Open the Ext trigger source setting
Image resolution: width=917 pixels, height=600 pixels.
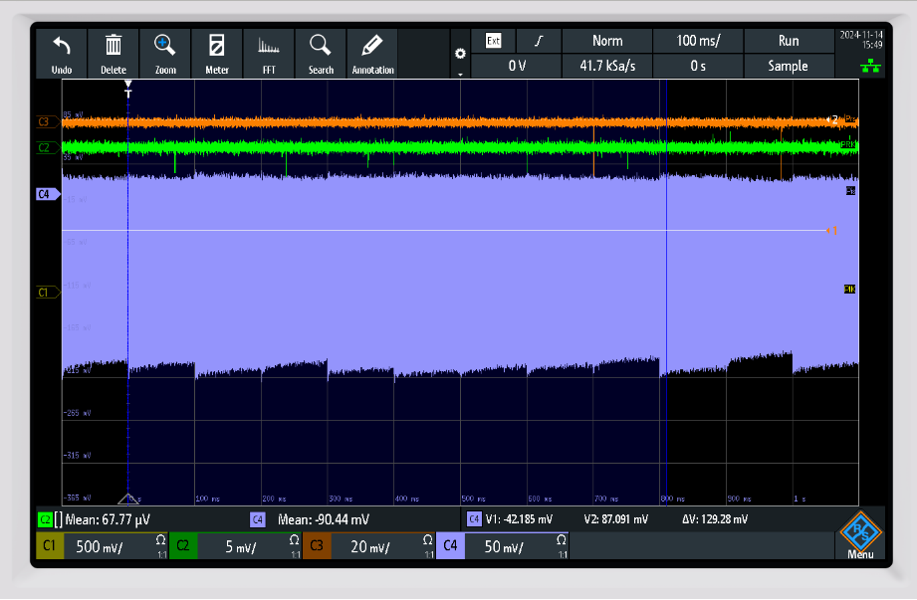tap(493, 41)
